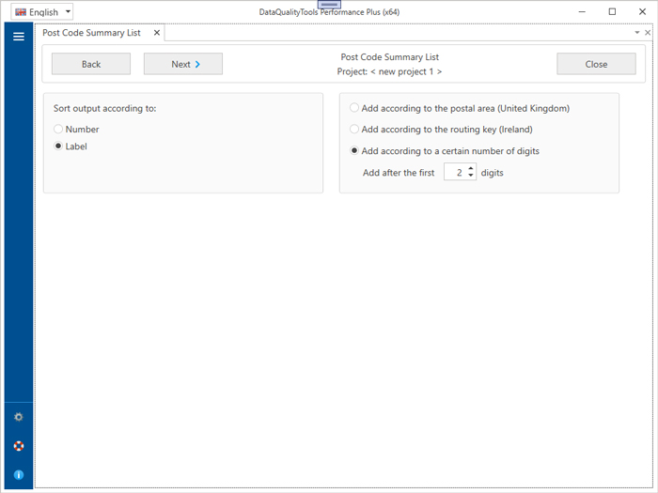Go back with the Back button

click(91, 64)
